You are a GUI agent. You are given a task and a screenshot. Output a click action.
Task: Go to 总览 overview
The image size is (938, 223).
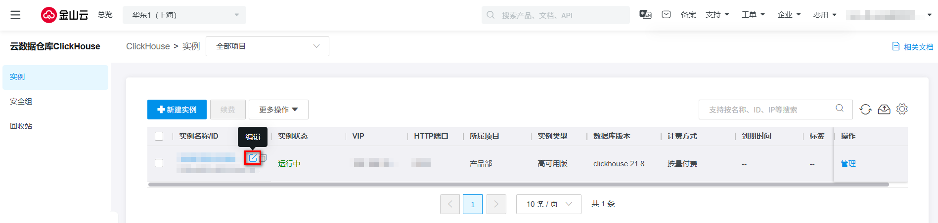(x=105, y=15)
